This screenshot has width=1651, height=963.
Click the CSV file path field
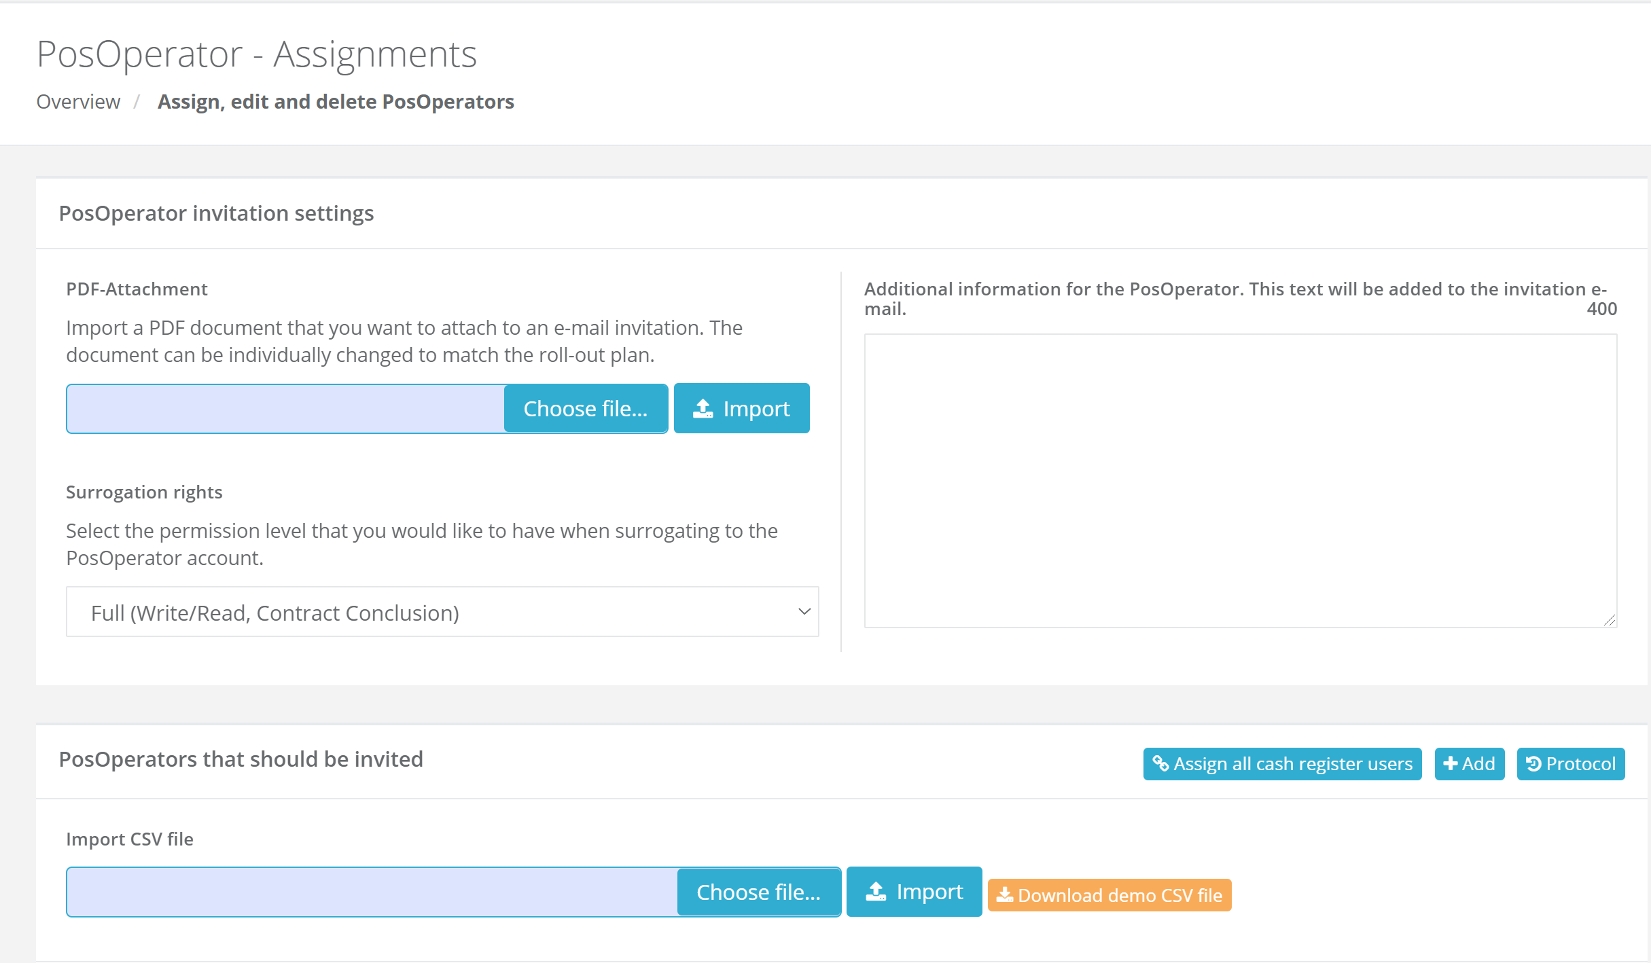click(372, 892)
